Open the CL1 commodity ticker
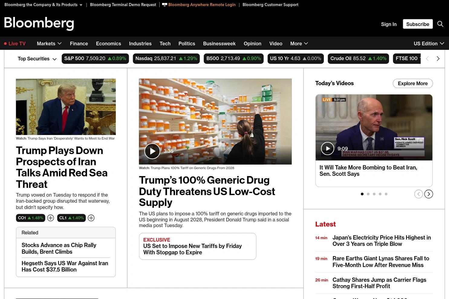The height and width of the screenshot is (299, 449). (71, 218)
